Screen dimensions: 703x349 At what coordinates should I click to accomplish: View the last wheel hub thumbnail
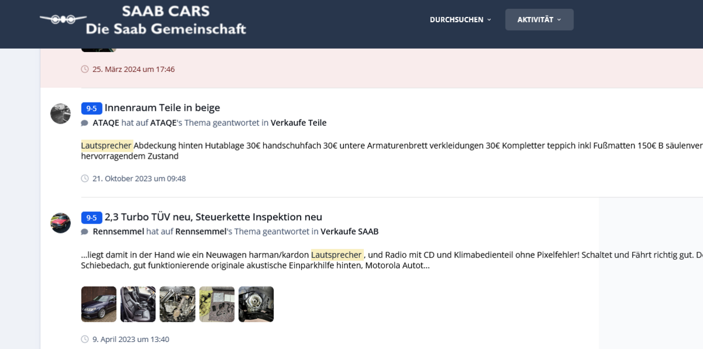(x=256, y=304)
